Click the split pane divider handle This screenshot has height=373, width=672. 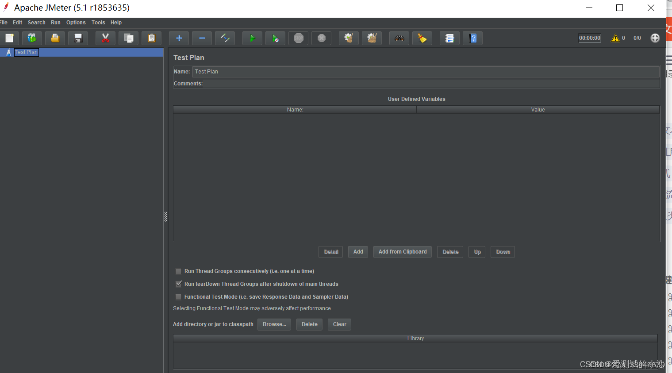166,216
